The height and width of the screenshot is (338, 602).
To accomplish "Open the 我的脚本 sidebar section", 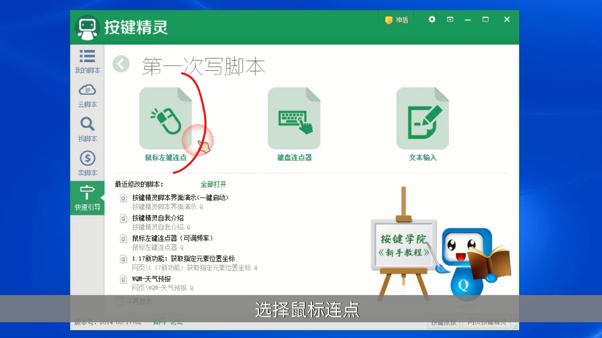I will [x=87, y=62].
